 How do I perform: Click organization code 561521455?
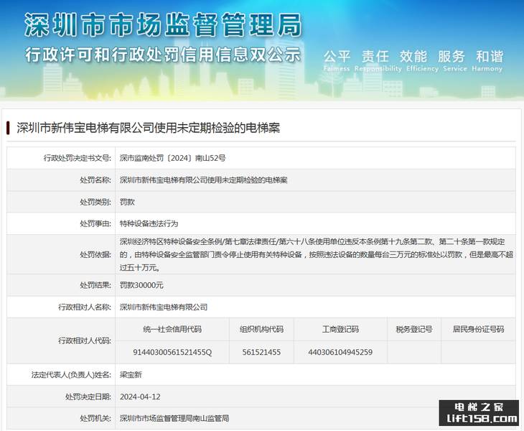tap(261, 352)
